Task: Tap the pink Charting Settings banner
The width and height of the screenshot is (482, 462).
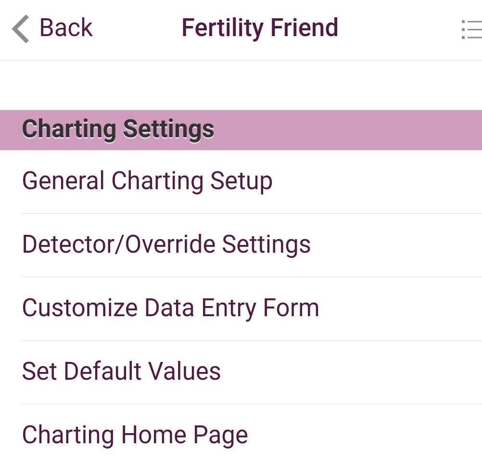Action: point(289,129)
